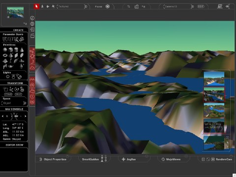Click the right arrow in nav compass
Image resolution: width=236 pixels, height=177 pixels.
point(25,116)
